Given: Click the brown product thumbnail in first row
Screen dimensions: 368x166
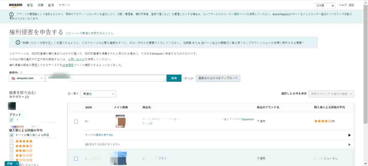Looking at the screenshot, I should click(x=120, y=121).
